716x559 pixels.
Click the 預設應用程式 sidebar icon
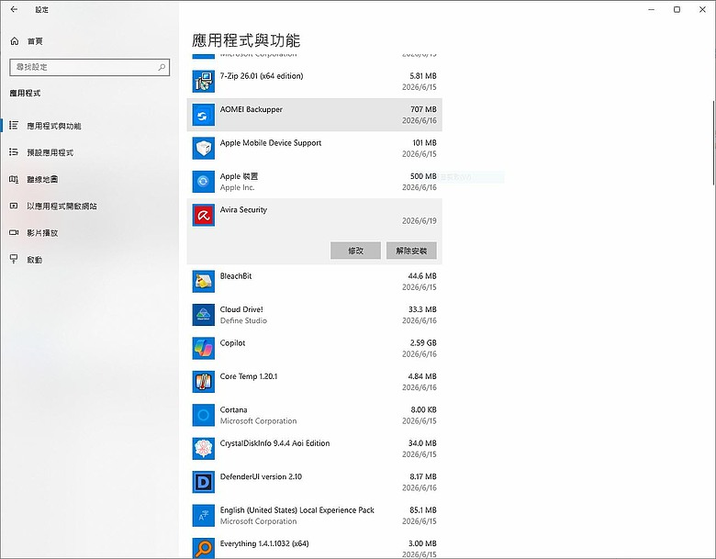[14, 152]
